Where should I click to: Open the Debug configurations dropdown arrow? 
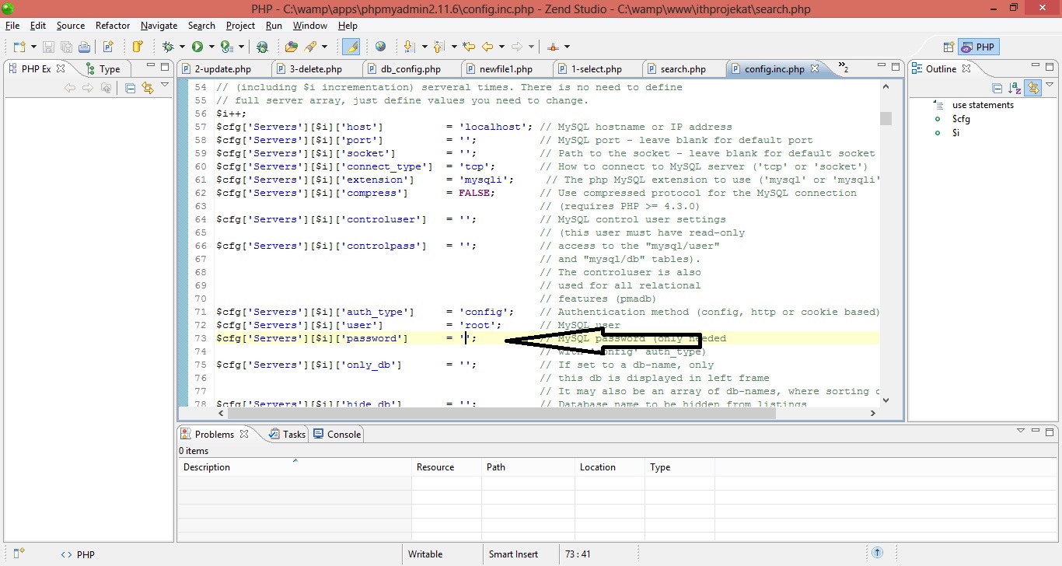click(x=181, y=47)
